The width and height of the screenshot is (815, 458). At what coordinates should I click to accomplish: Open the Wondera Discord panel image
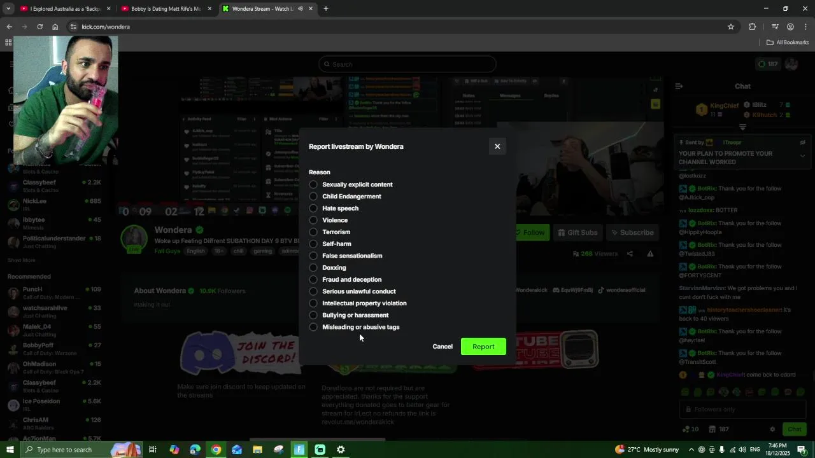point(239,352)
